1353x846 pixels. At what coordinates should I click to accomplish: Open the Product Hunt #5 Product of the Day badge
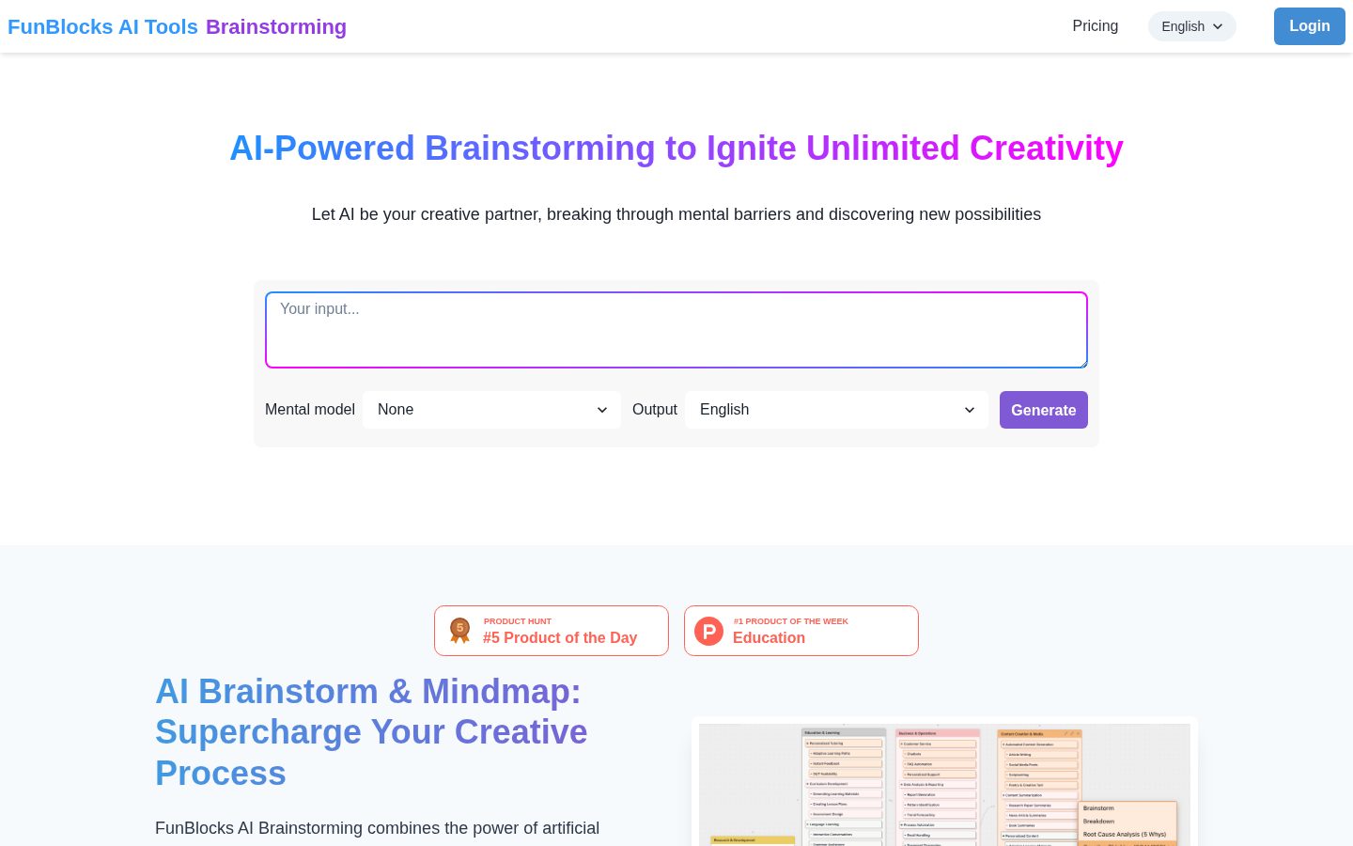point(552,631)
